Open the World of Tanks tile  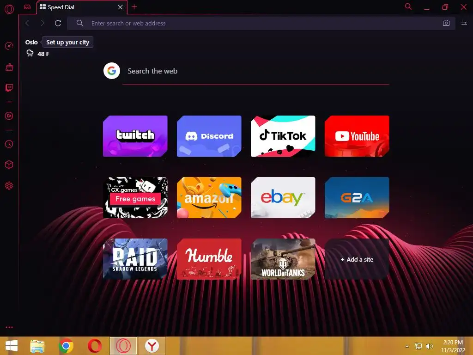pos(283,259)
